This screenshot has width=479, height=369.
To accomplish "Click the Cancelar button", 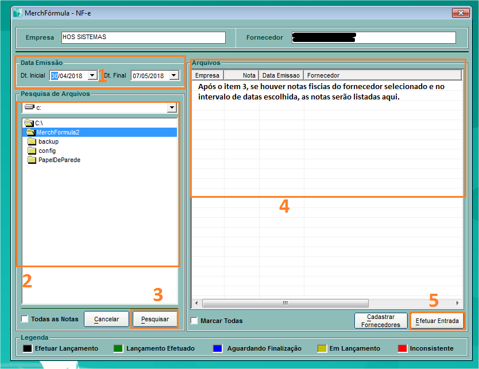I will pyautogui.click(x=106, y=319).
